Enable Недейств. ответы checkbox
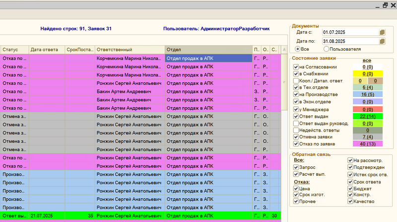Viewport: 397px width, 222px height. click(296, 130)
